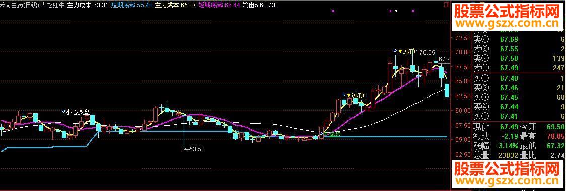Screen dimensions: 566x191
Task: Click the white dot marker at the chart top
Action: click(396, 11)
